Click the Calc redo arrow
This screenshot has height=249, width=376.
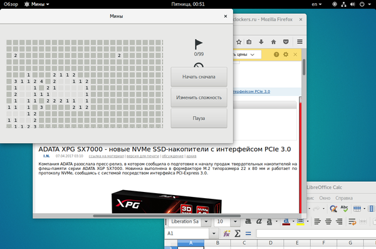[x=316, y=208]
